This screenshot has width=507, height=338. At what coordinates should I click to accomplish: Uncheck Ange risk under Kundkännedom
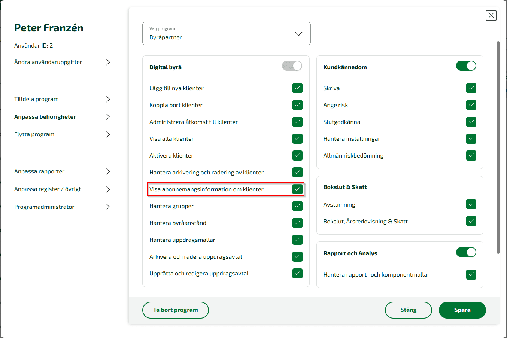click(x=471, y=105)
